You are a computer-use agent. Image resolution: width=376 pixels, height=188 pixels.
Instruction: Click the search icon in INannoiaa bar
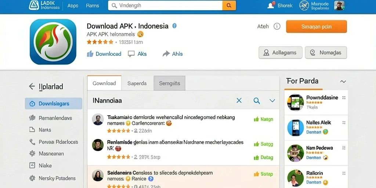click(257, 101)
